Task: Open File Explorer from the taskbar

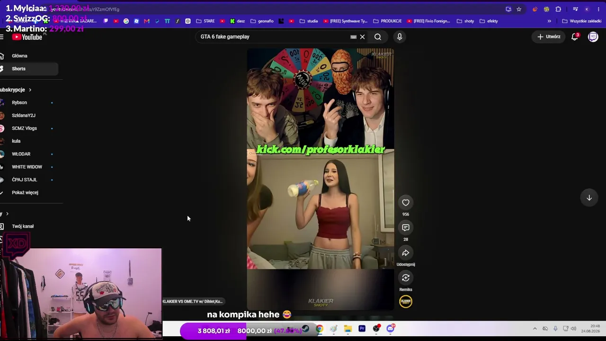Action: point(348,329)
